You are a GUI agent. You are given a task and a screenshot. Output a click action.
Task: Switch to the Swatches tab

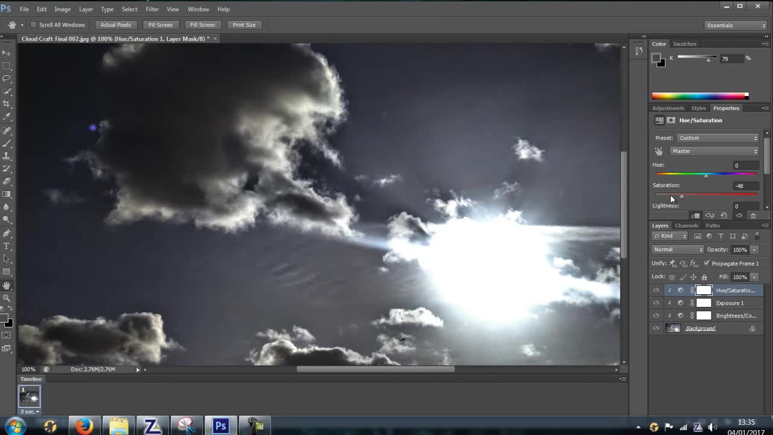(685, 43)
